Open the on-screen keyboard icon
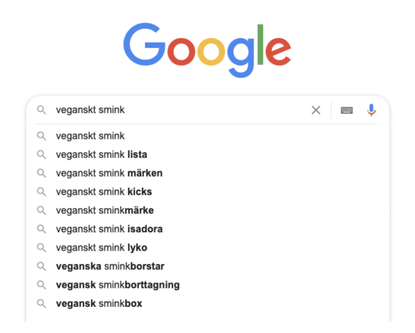The width and height of the screenshot is (415, 333). point(347,110)
